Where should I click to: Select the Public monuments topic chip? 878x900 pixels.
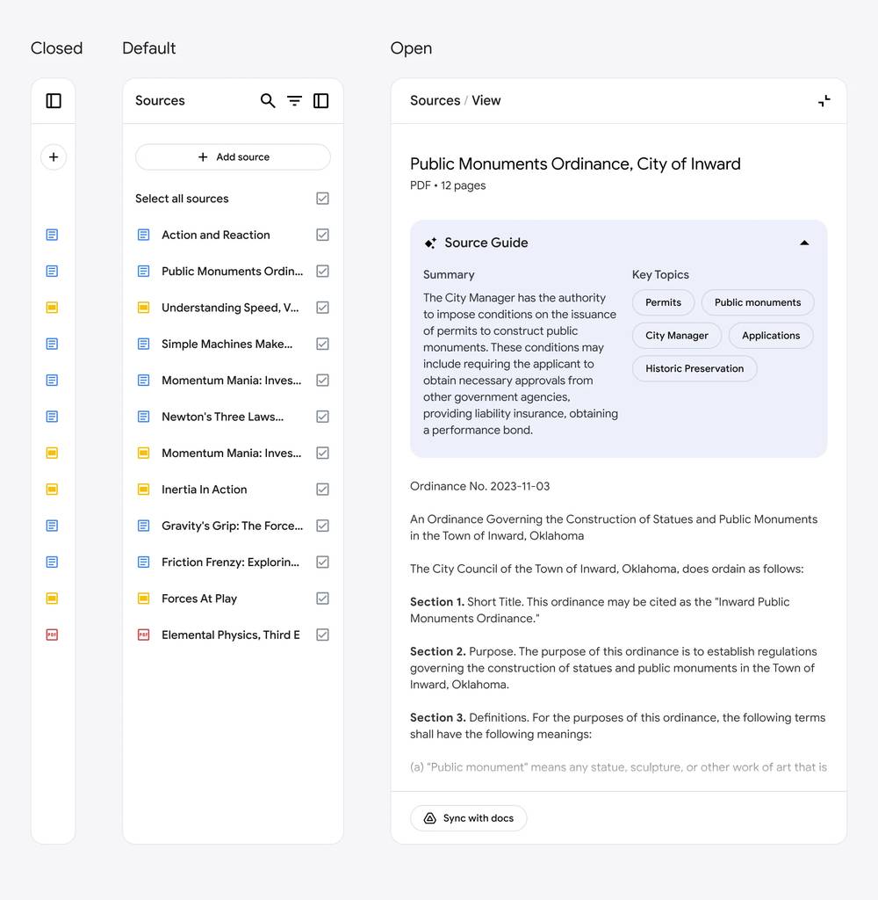757,302
